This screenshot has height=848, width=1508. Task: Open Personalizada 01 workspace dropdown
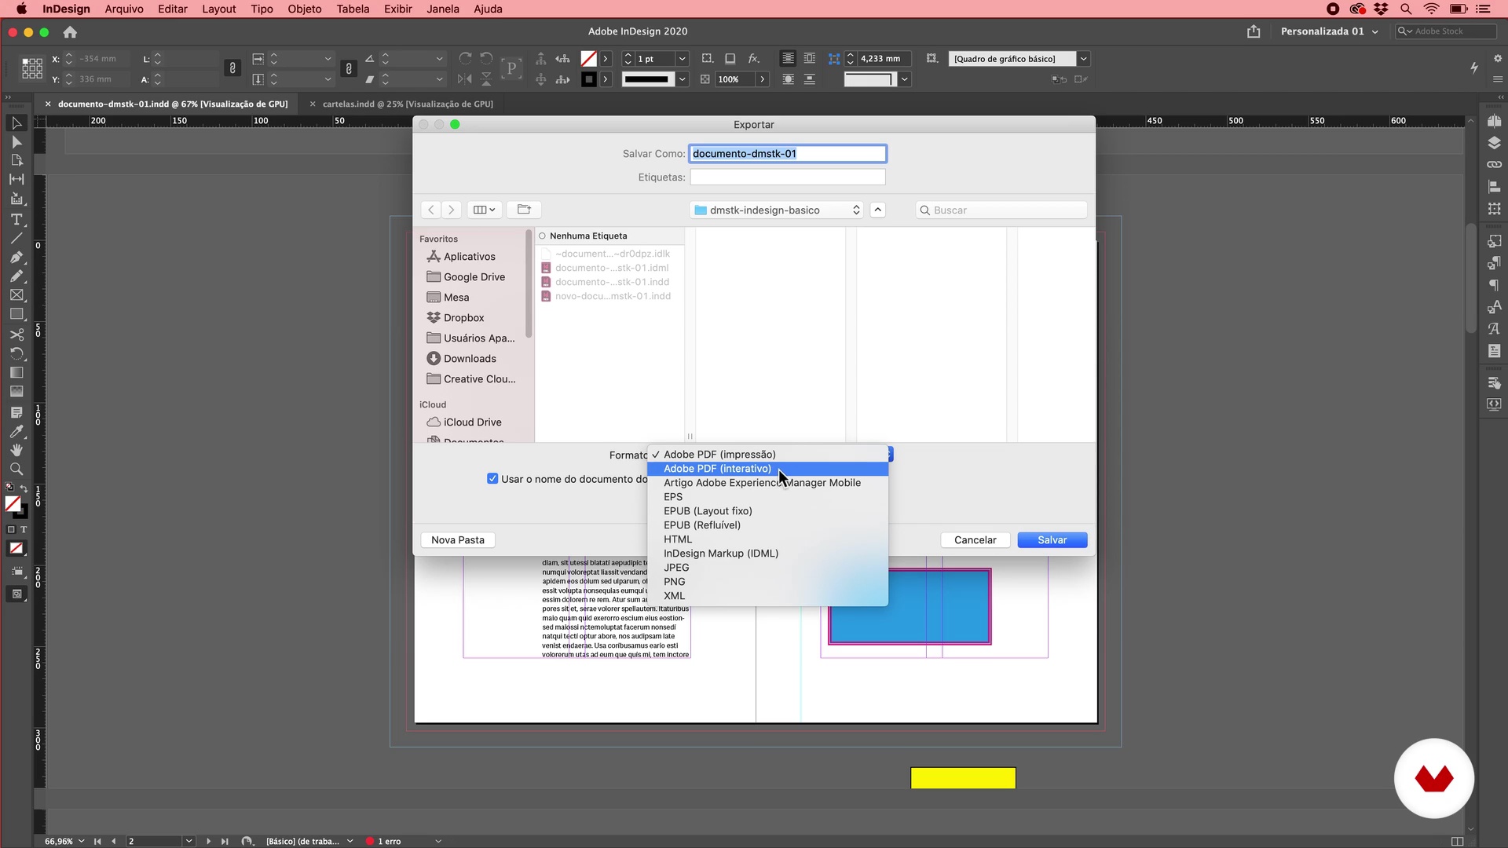(x=1329, y=31)
